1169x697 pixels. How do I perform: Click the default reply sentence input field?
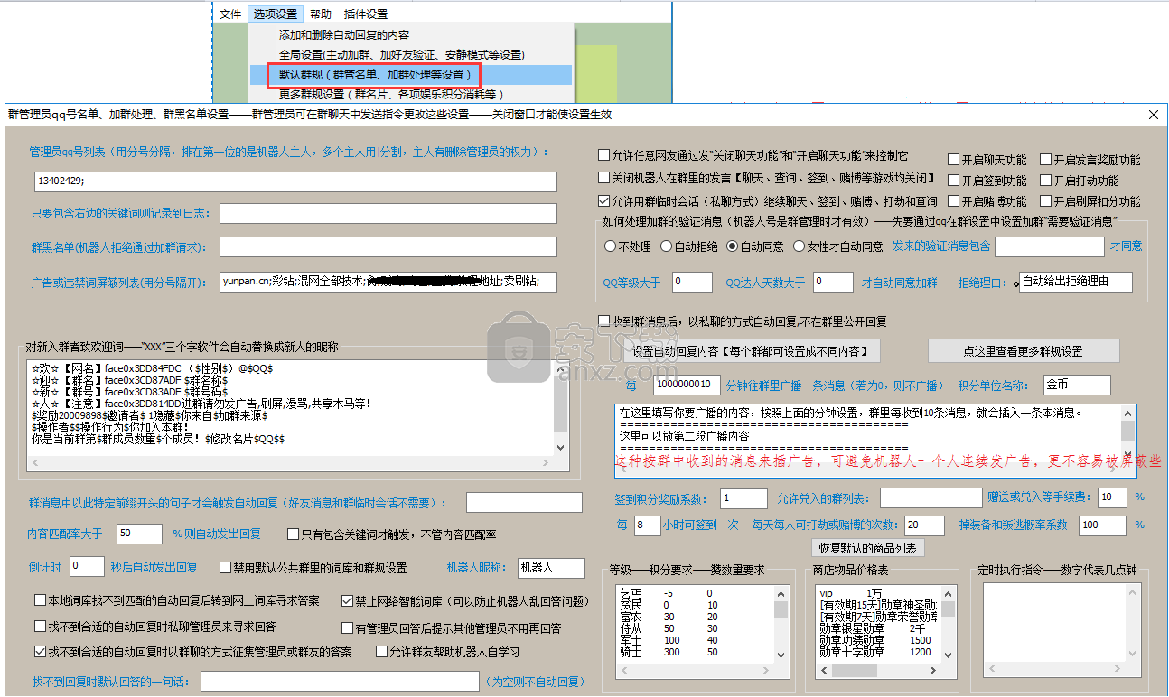(x=339, y=682)
